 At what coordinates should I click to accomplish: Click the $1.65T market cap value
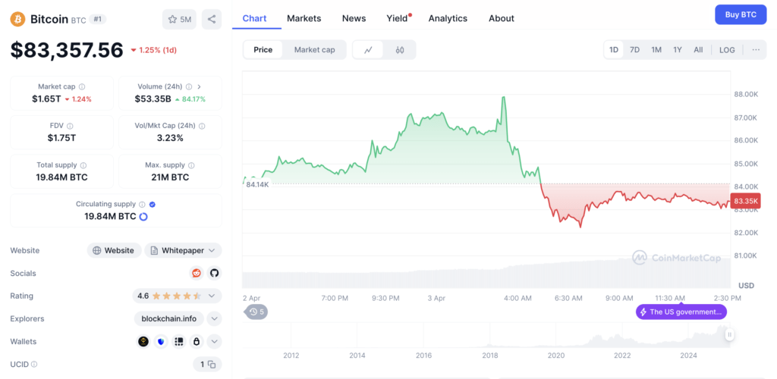[x=46, y=99]
